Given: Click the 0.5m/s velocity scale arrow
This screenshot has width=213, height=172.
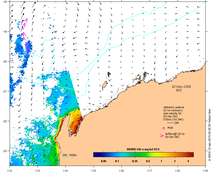Looking at the screenshot, I should tap(173, 123).
